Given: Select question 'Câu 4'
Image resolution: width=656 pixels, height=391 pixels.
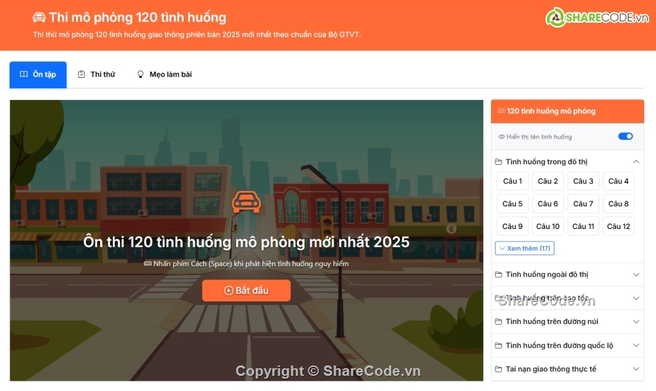Looking at the screenshot, I should [618, 181].
